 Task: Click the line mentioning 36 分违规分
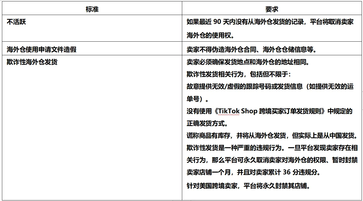254,172
